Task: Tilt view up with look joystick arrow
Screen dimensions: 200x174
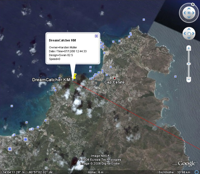Action: tap(189, 8)
